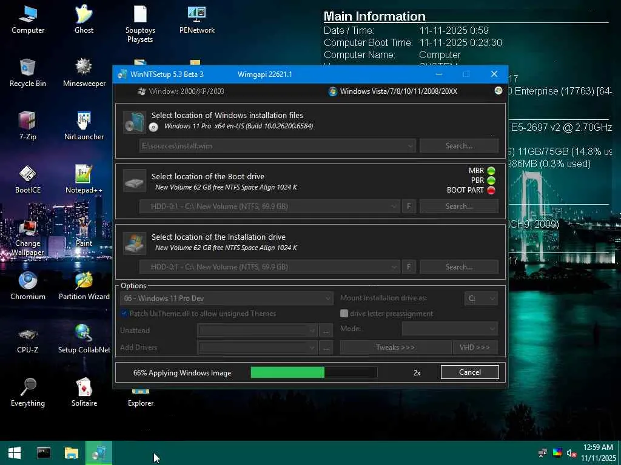Open the Recycle Bin icon
Viewport: 621px width, 465px height.
point(28,73)
